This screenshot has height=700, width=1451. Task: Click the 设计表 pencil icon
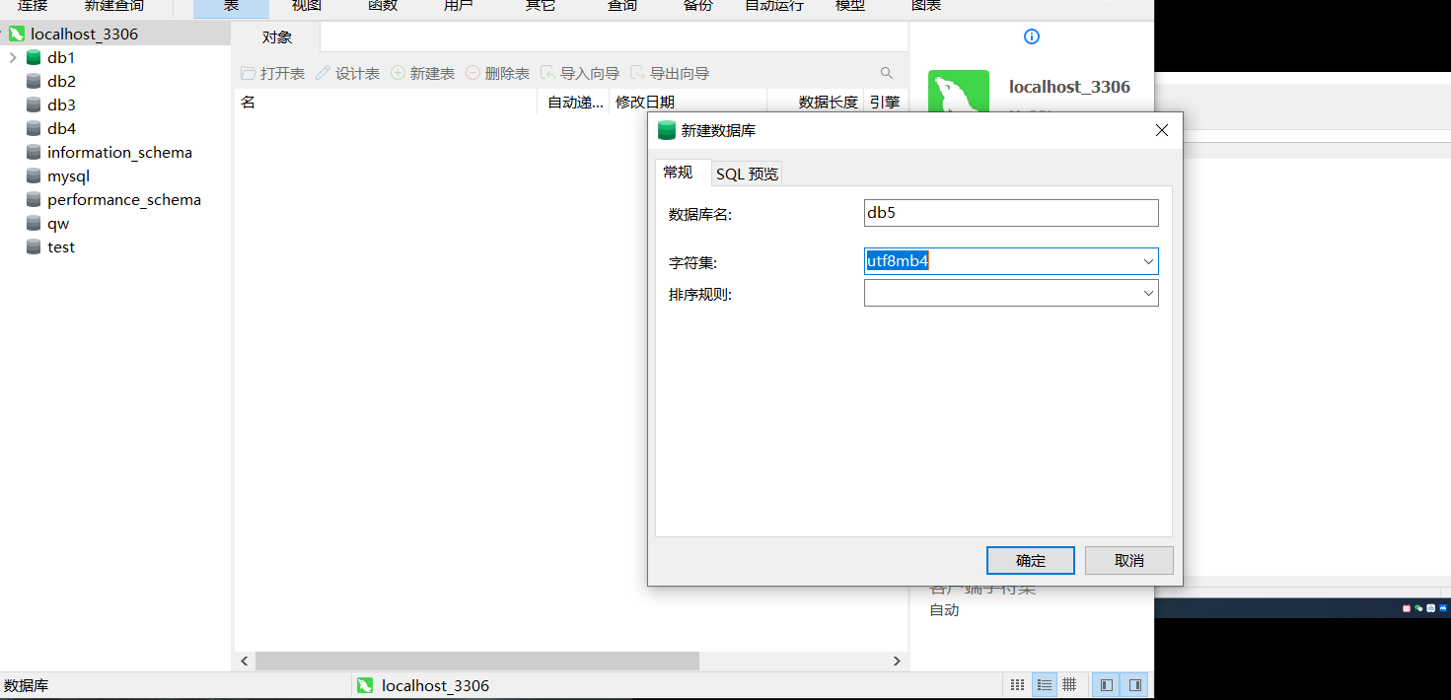click(x=324, y=74)
